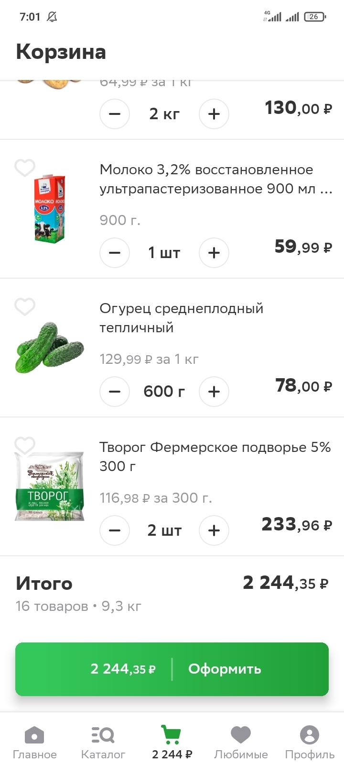Open the Любимые favorites tab
The image size is (344, 766).
pos(241,742)
